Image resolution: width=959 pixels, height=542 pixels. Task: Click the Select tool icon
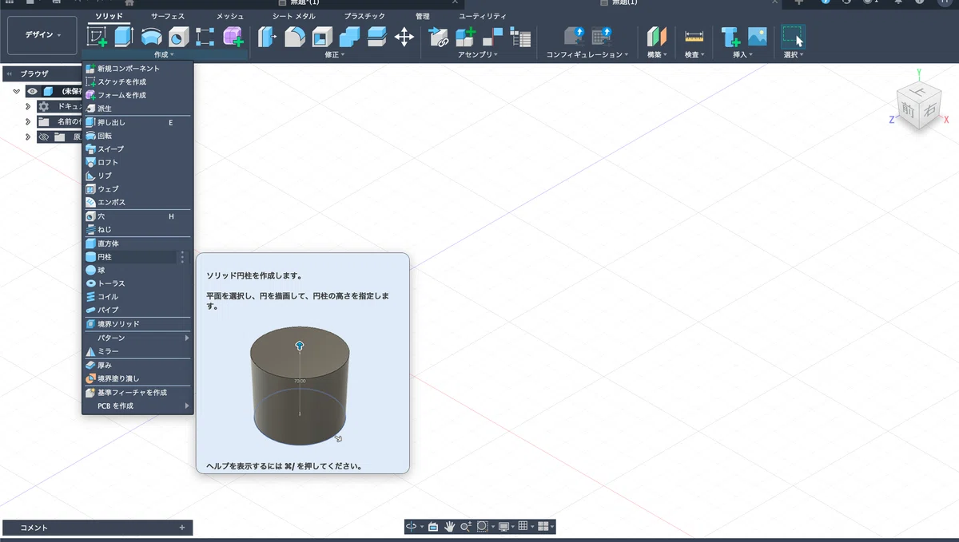pos(794,37)
